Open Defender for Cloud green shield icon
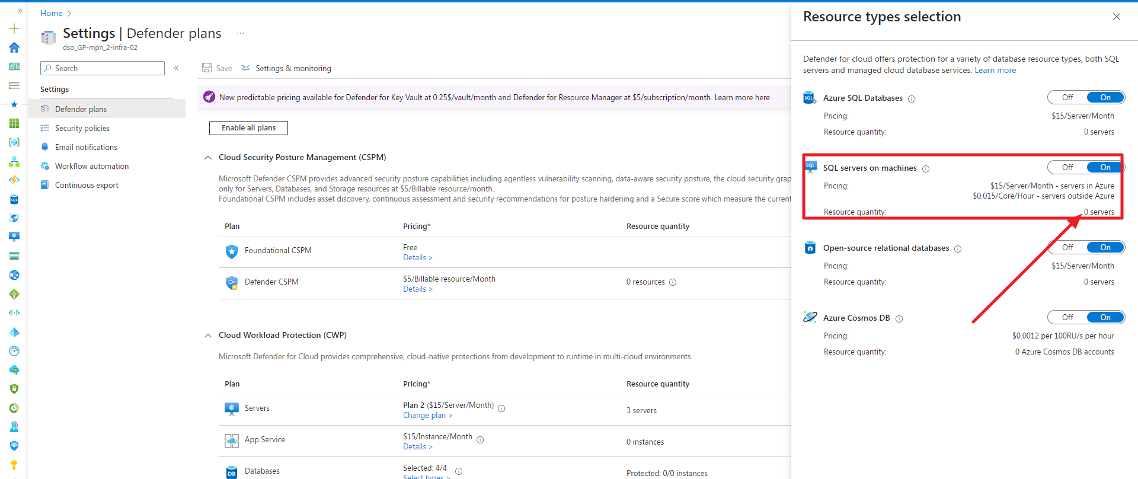The image size is (1138, 479). (14, 389)
